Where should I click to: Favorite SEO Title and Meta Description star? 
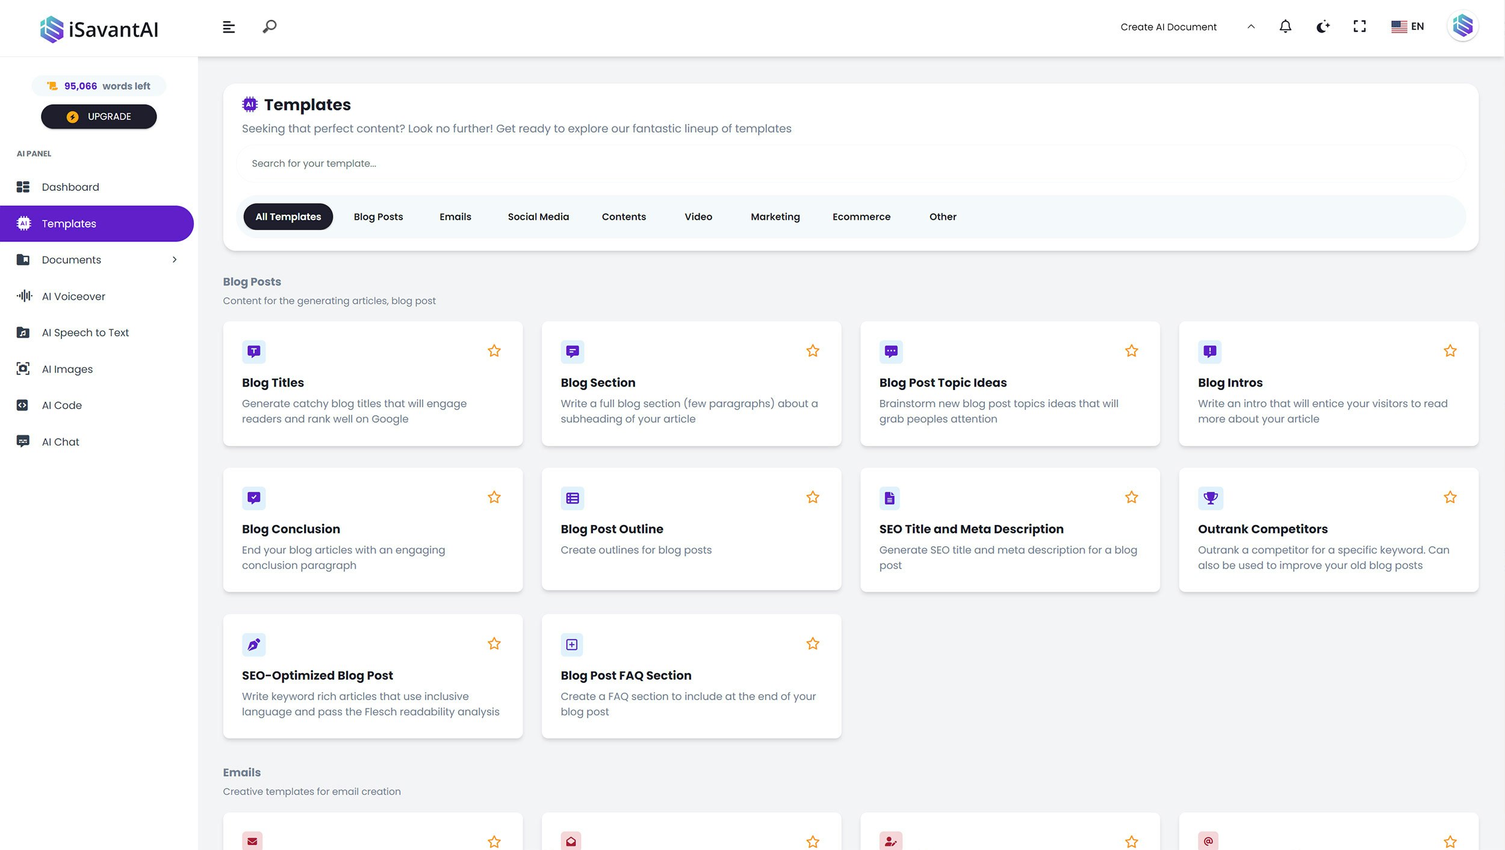point(1132,497)
